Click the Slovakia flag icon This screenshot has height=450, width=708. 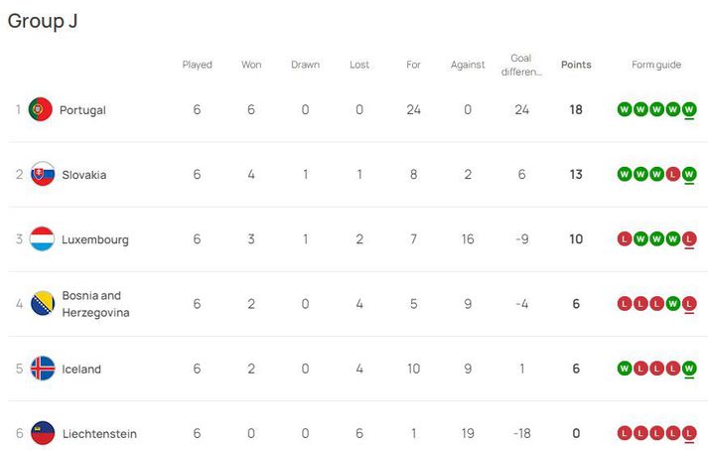coord(43,174)
